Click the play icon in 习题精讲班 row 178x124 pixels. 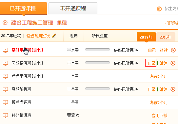point(173,63)
